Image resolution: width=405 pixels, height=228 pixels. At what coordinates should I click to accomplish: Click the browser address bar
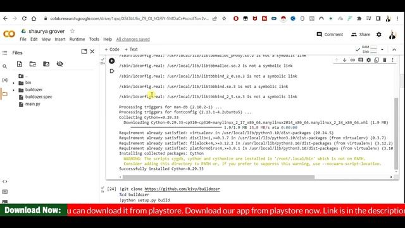(x=129, y=18)
